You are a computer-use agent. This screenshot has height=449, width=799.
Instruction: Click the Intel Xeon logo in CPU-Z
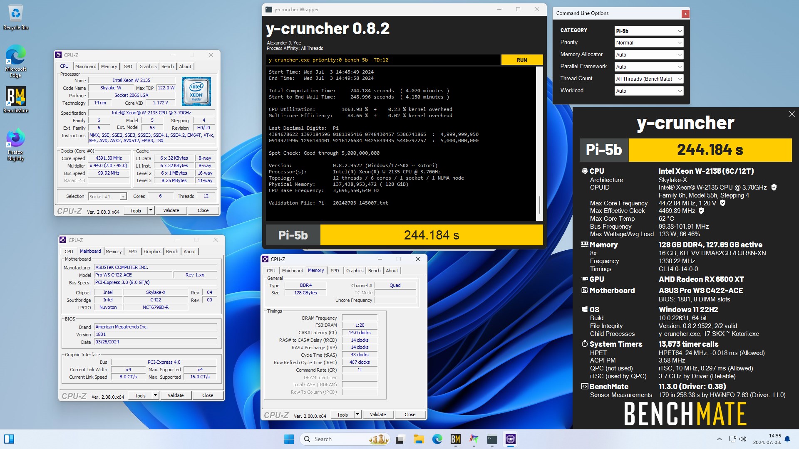tap(196, 91)
